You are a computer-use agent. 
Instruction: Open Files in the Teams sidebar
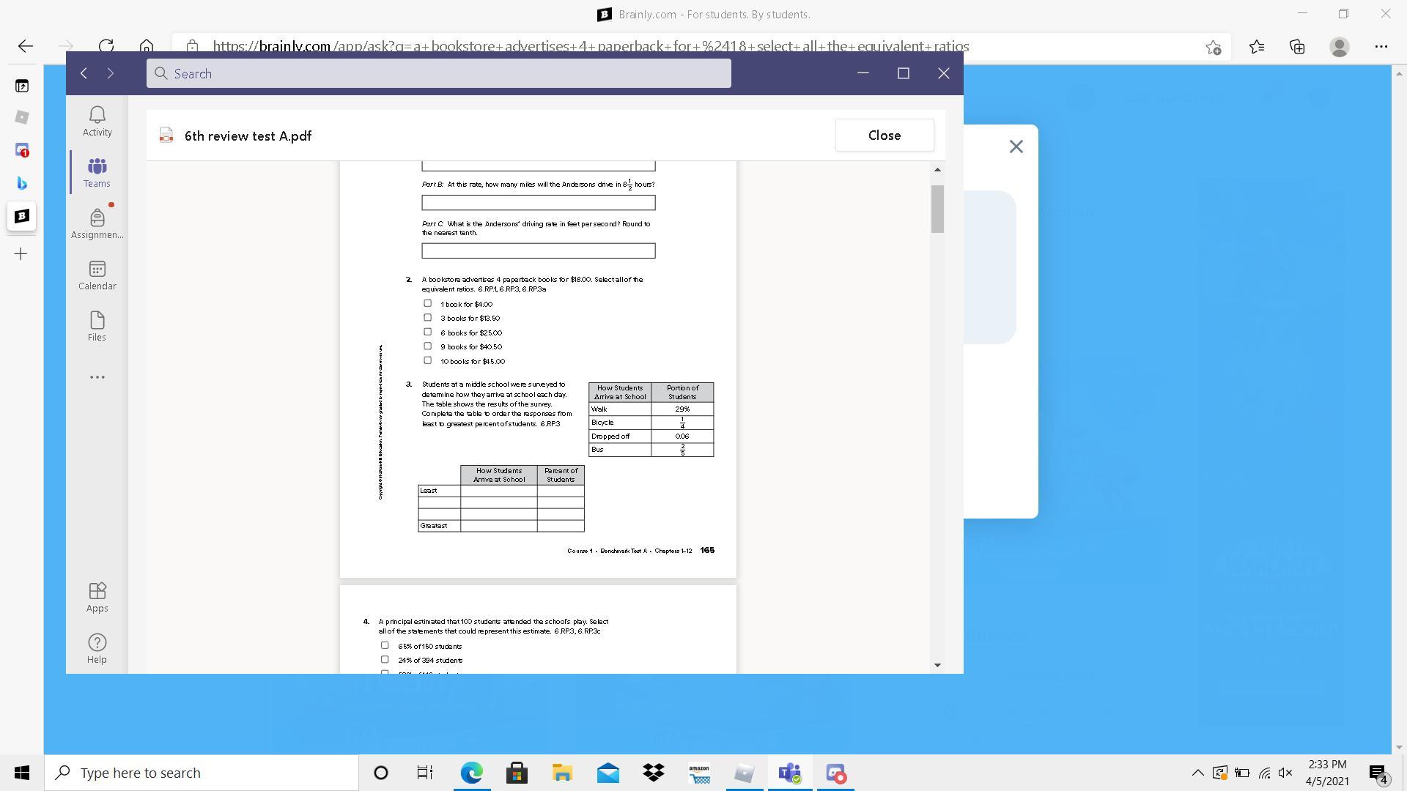(x=97, y=326)
